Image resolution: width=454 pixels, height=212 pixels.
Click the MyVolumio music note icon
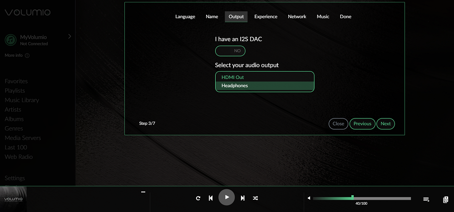10,40
